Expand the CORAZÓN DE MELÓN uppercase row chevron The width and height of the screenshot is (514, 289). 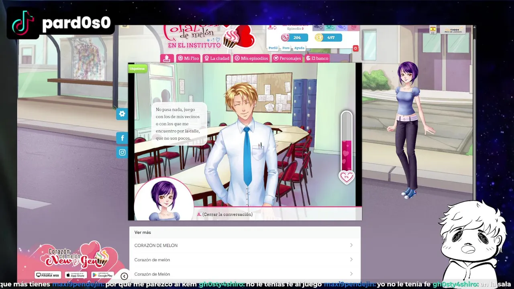click(x=351, y=245)
